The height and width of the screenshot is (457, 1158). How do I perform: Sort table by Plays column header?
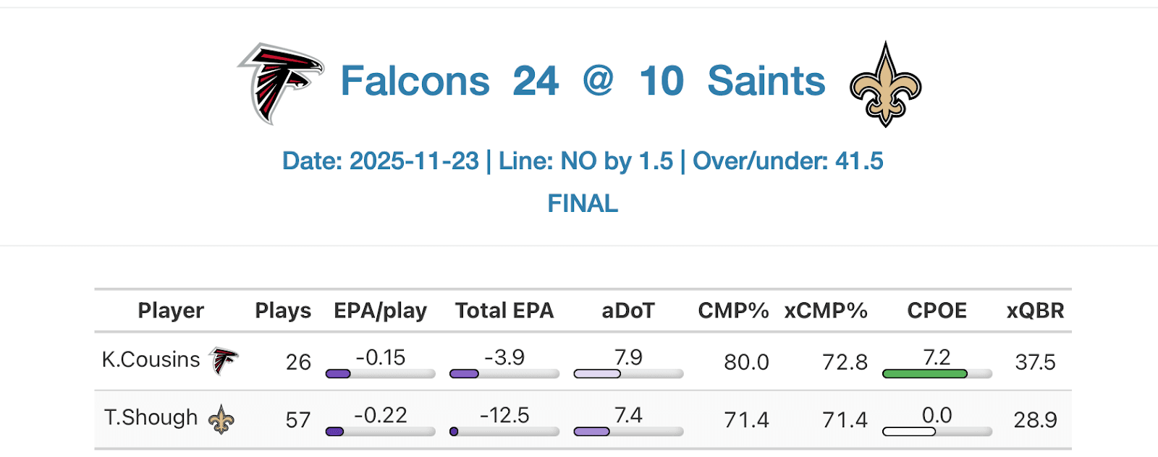[x=282, y=311]
